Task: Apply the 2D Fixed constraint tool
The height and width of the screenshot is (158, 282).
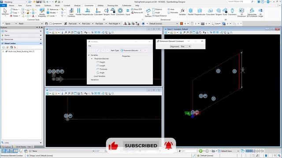Action: point(113,12)
